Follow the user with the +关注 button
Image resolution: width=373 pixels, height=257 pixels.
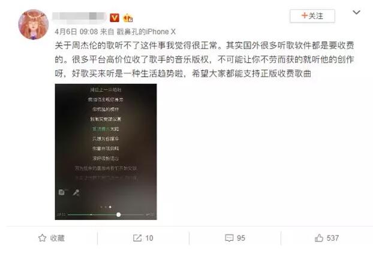point(312,16)
